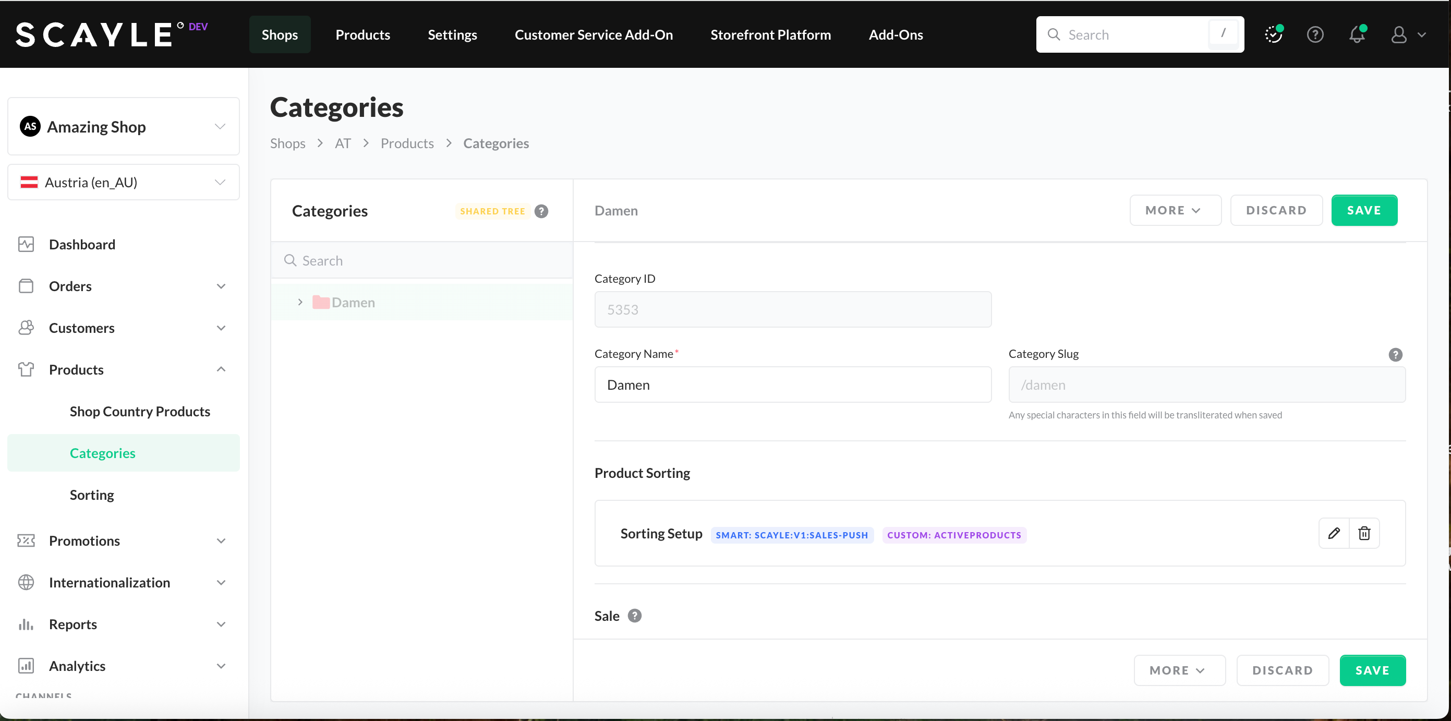Open the Sorting sidebar sub-item
This screenshot has width=1451, height=721.
92,495
